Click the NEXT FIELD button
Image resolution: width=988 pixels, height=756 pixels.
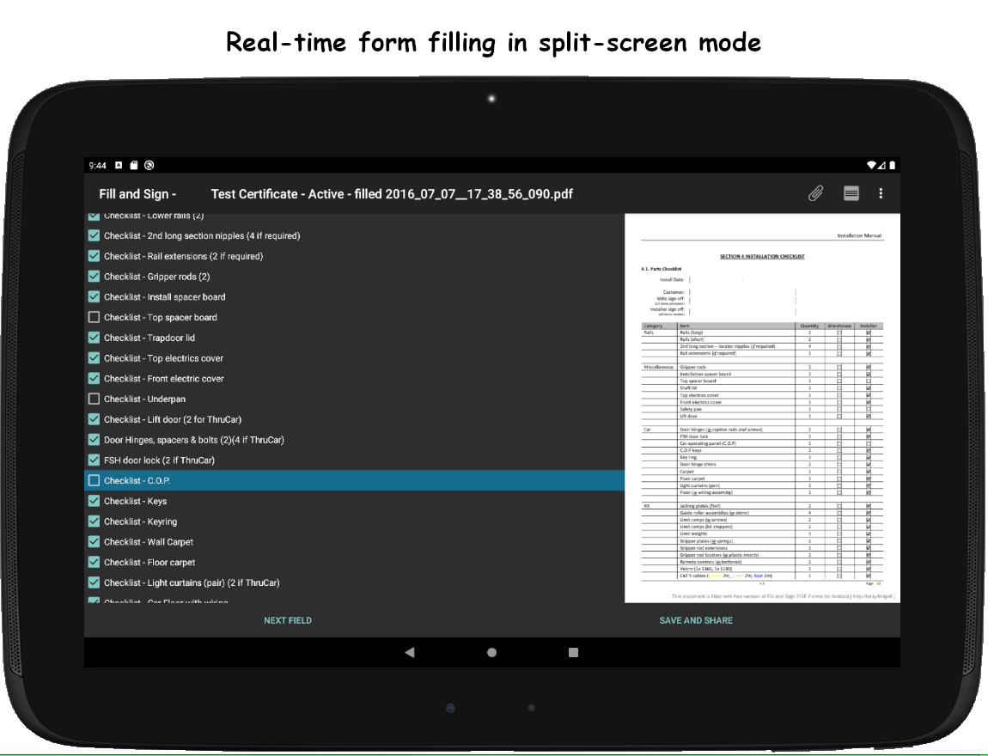(288, 620)
